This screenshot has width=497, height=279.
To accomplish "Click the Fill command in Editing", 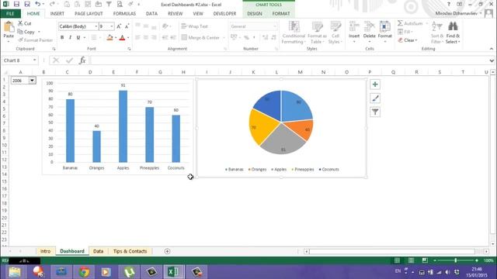I will click(x=405, y=32).
